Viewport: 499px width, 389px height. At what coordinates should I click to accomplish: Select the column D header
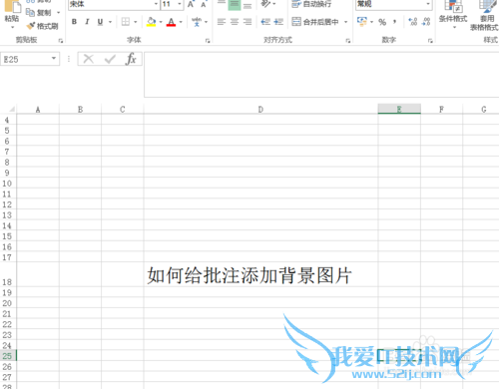click(260, 109)
